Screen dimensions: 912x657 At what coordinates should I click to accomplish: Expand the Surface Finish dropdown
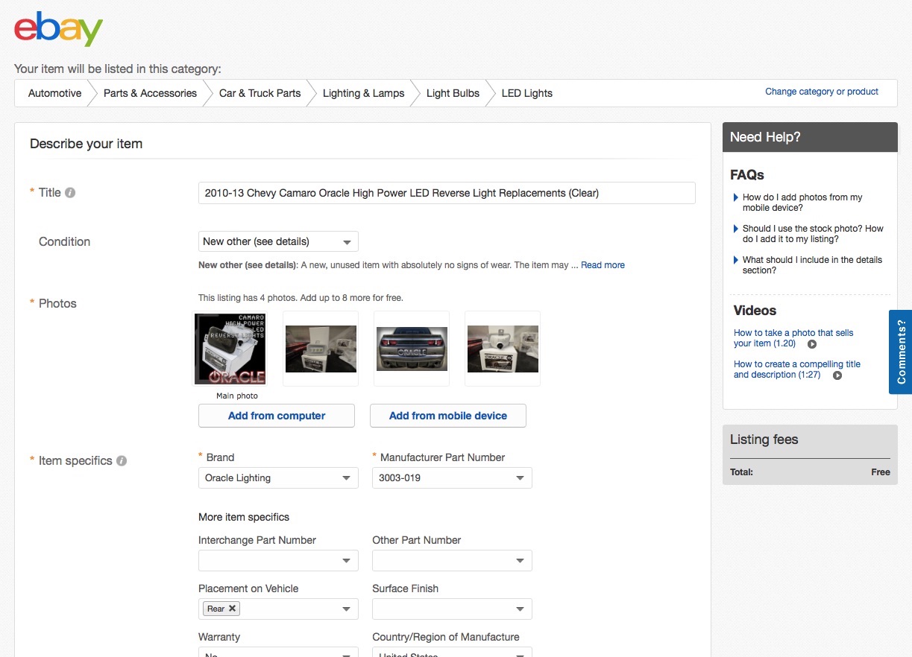click(x=452, y=609)
